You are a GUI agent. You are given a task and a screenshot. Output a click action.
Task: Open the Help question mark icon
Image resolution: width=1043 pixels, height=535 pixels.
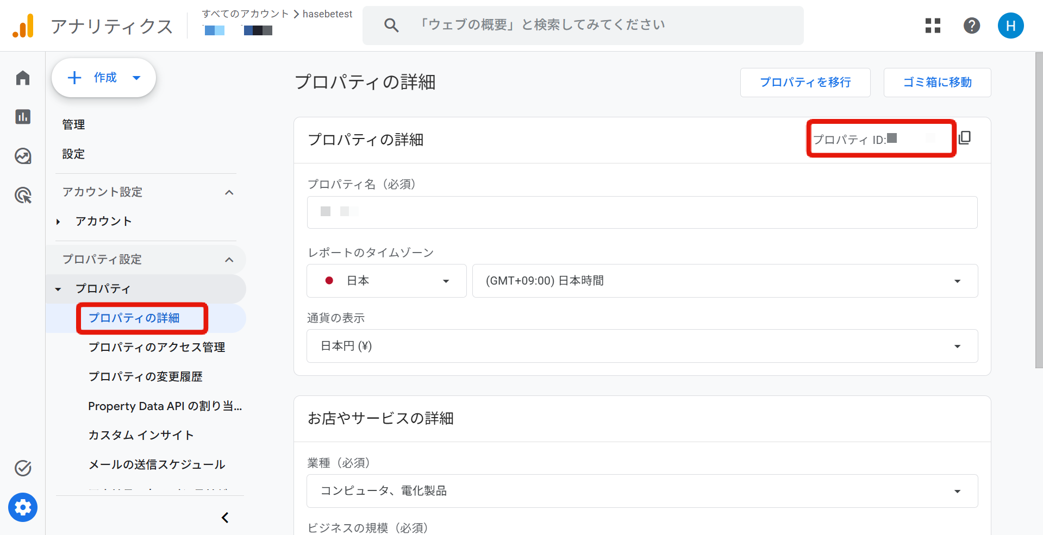coord(972,26)
